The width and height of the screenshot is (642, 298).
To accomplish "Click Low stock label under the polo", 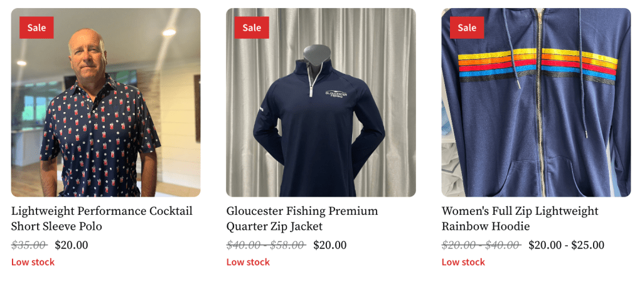I will tap(33, 262).
